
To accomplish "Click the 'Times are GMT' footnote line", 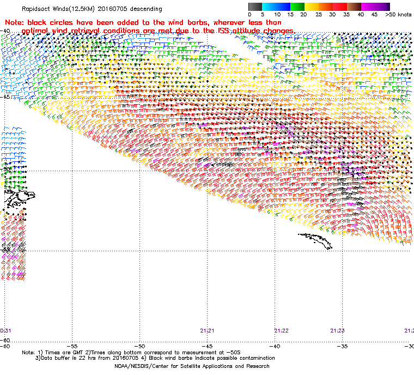I will click(131, 353).
